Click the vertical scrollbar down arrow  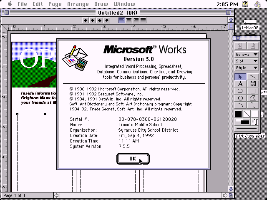(x=231, y=189)
